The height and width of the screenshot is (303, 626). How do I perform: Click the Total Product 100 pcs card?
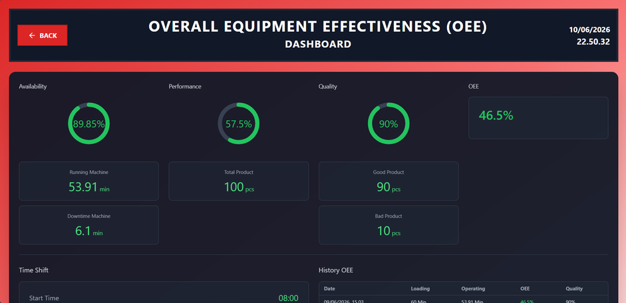coord(238,181)
